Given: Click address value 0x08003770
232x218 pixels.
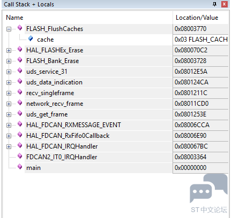Looking at the screenshot, I should 190,29.
